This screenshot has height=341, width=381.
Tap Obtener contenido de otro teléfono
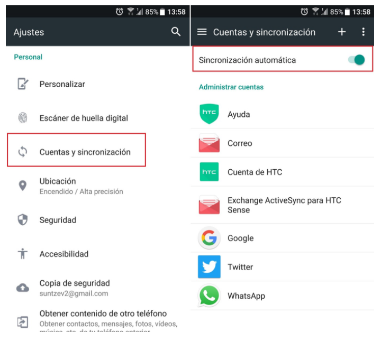[98, 320]
